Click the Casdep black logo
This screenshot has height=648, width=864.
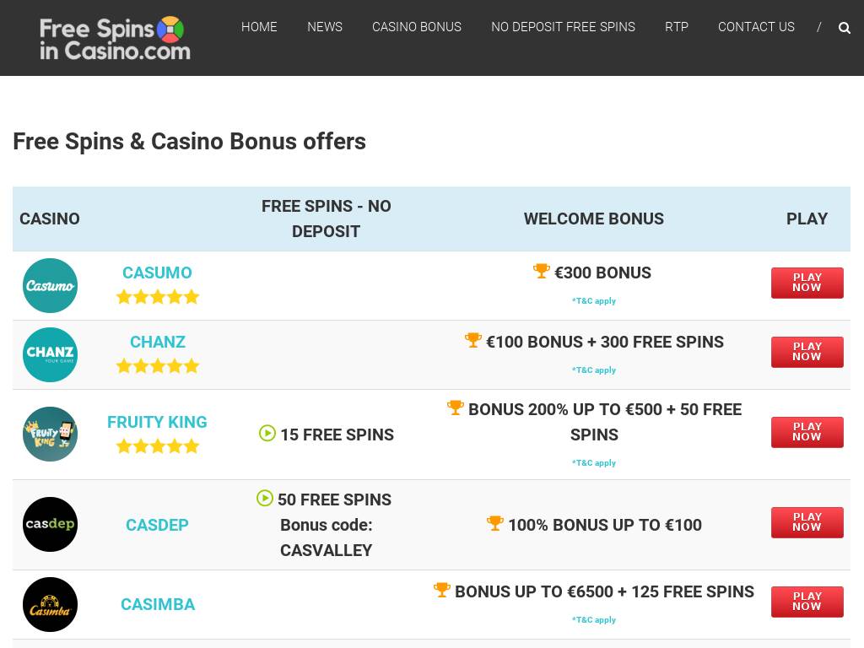pos(50,524)
